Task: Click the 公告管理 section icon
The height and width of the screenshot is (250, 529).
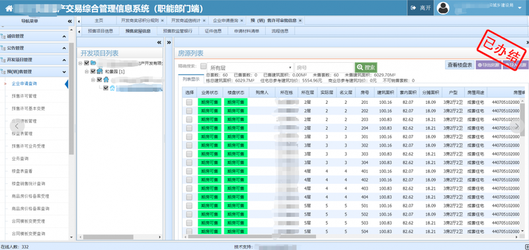Action: (x=3, y=48)
